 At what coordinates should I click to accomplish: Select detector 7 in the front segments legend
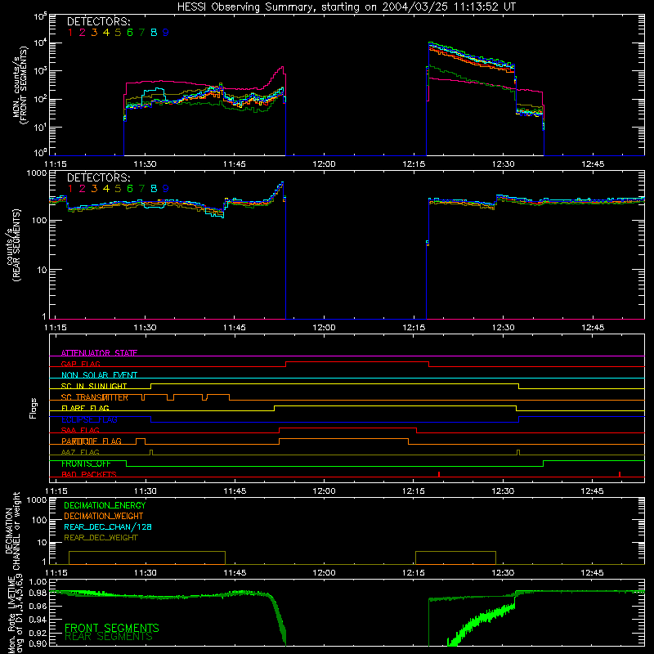[x=141, y=33]
